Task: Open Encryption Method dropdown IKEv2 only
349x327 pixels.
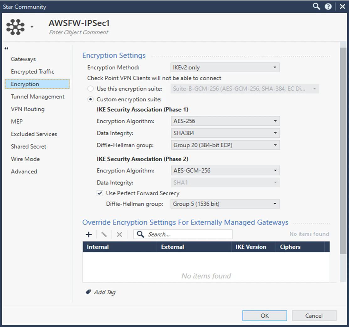Action: (225, 68)
